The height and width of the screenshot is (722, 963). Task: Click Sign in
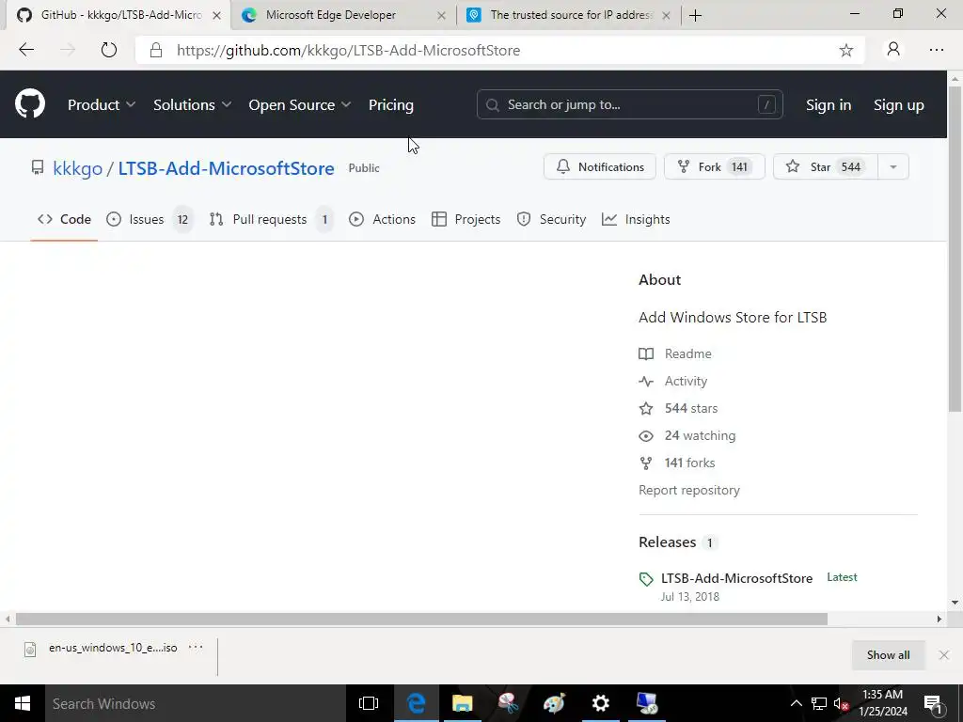(x=829, y=105)
